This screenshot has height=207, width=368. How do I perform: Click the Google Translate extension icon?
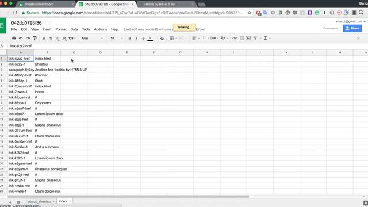click(x=265, y=13)
